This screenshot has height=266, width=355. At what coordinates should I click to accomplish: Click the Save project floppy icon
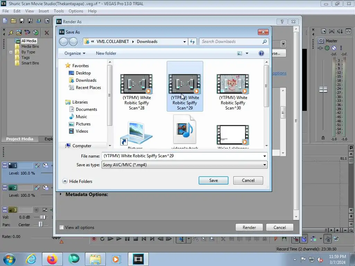tap(22, 21)
